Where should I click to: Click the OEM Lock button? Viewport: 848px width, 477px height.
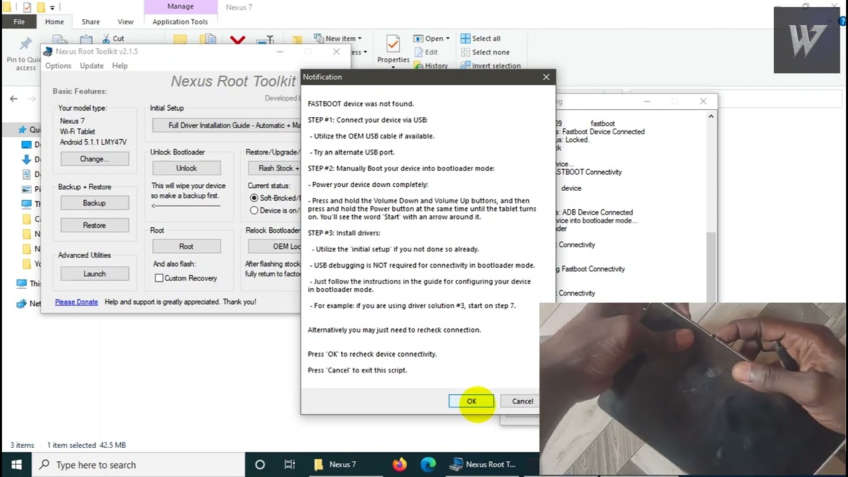tap(275, 246)
